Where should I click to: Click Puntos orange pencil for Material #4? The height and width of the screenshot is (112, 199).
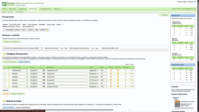click(111, 73)
